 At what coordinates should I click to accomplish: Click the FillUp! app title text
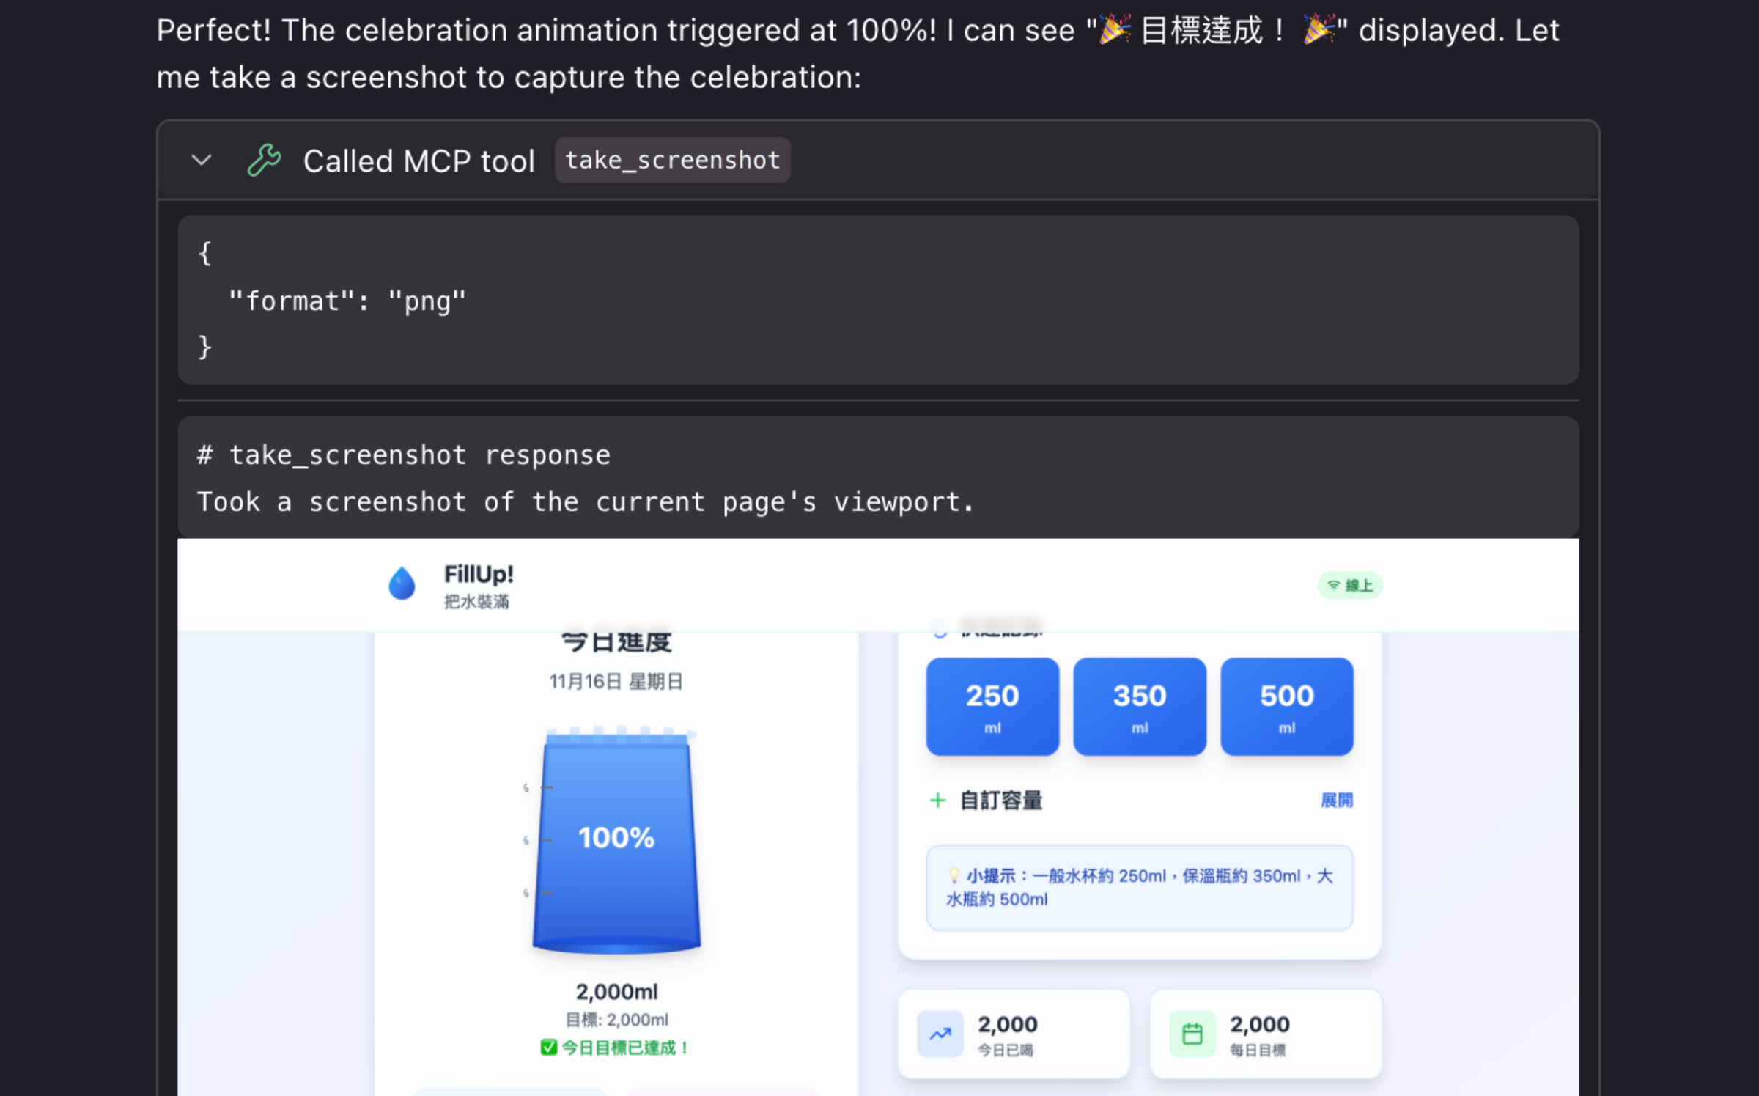479,574
